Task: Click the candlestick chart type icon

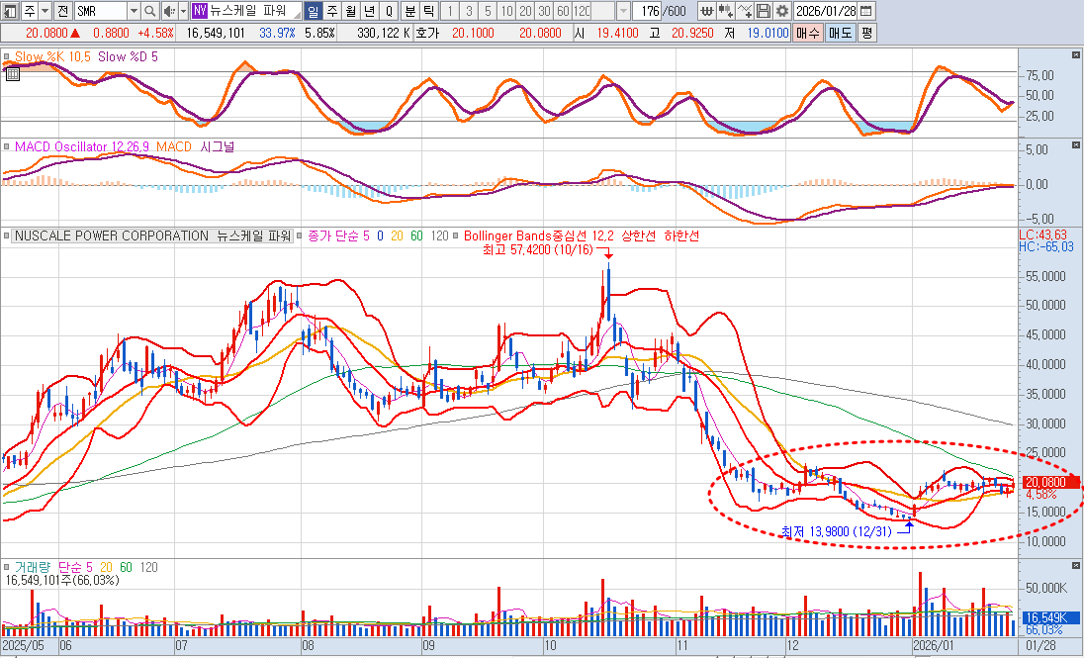Action: pos(727,11)
